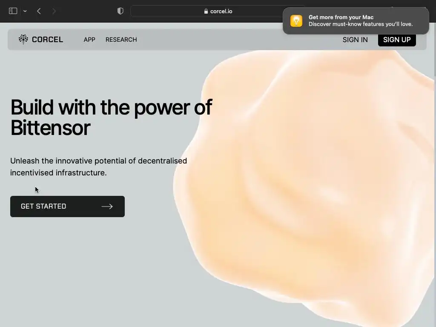This screenshot has height=327, width=436.
Task: Open the RESEARCH menu item
Action: coord(121,40)
